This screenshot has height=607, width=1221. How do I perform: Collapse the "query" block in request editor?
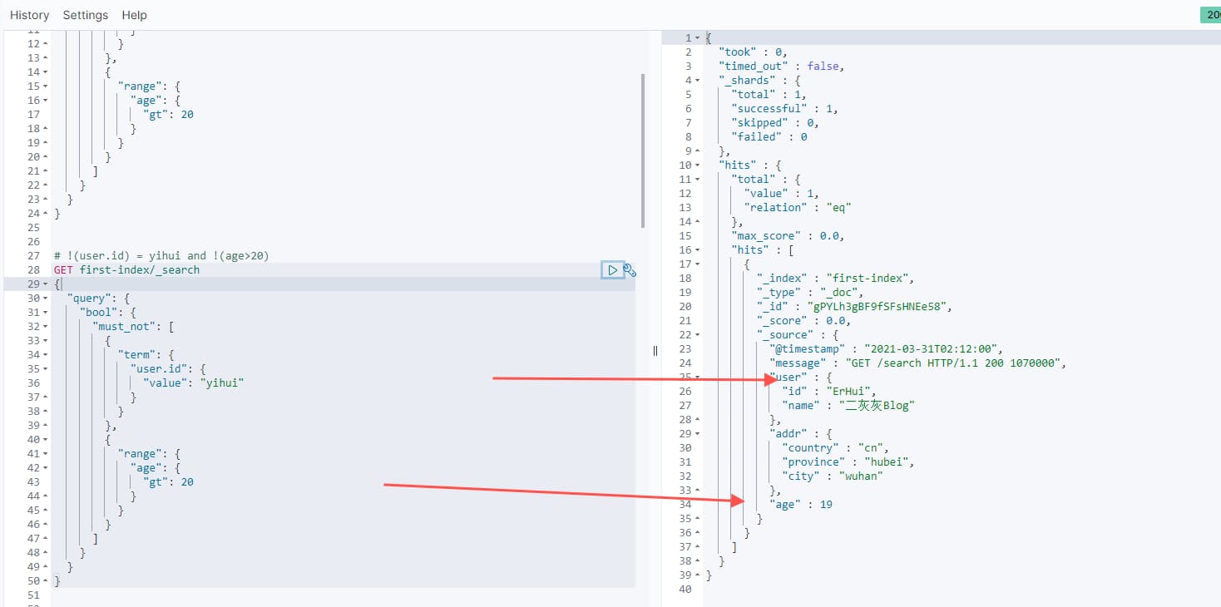pyautogui.click(x=45, y=299)
